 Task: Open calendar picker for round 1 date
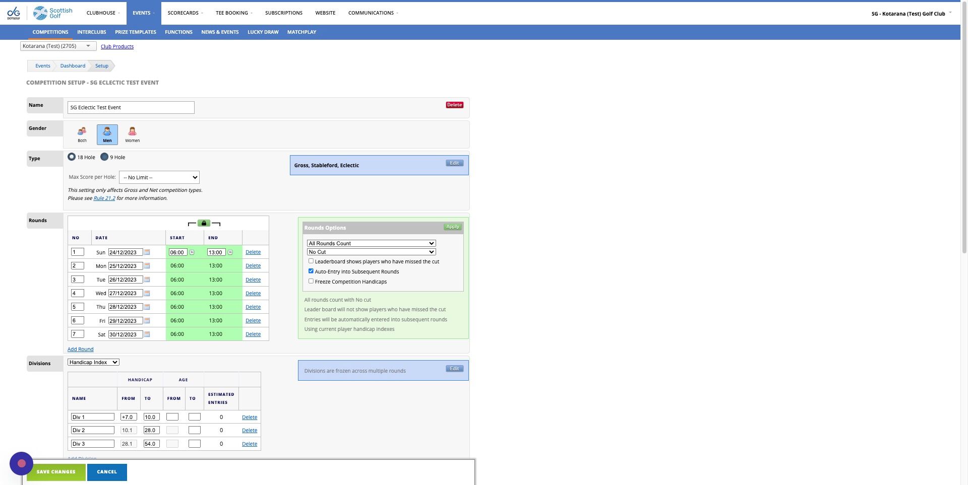(147, 252)
